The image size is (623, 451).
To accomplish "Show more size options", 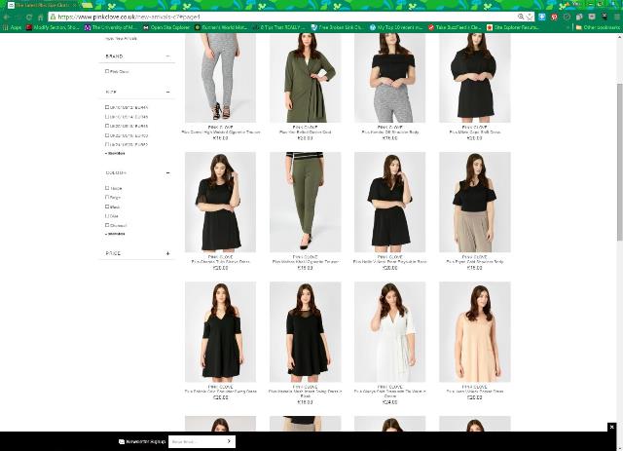I will pyautogui.click(x=115, y=153).
